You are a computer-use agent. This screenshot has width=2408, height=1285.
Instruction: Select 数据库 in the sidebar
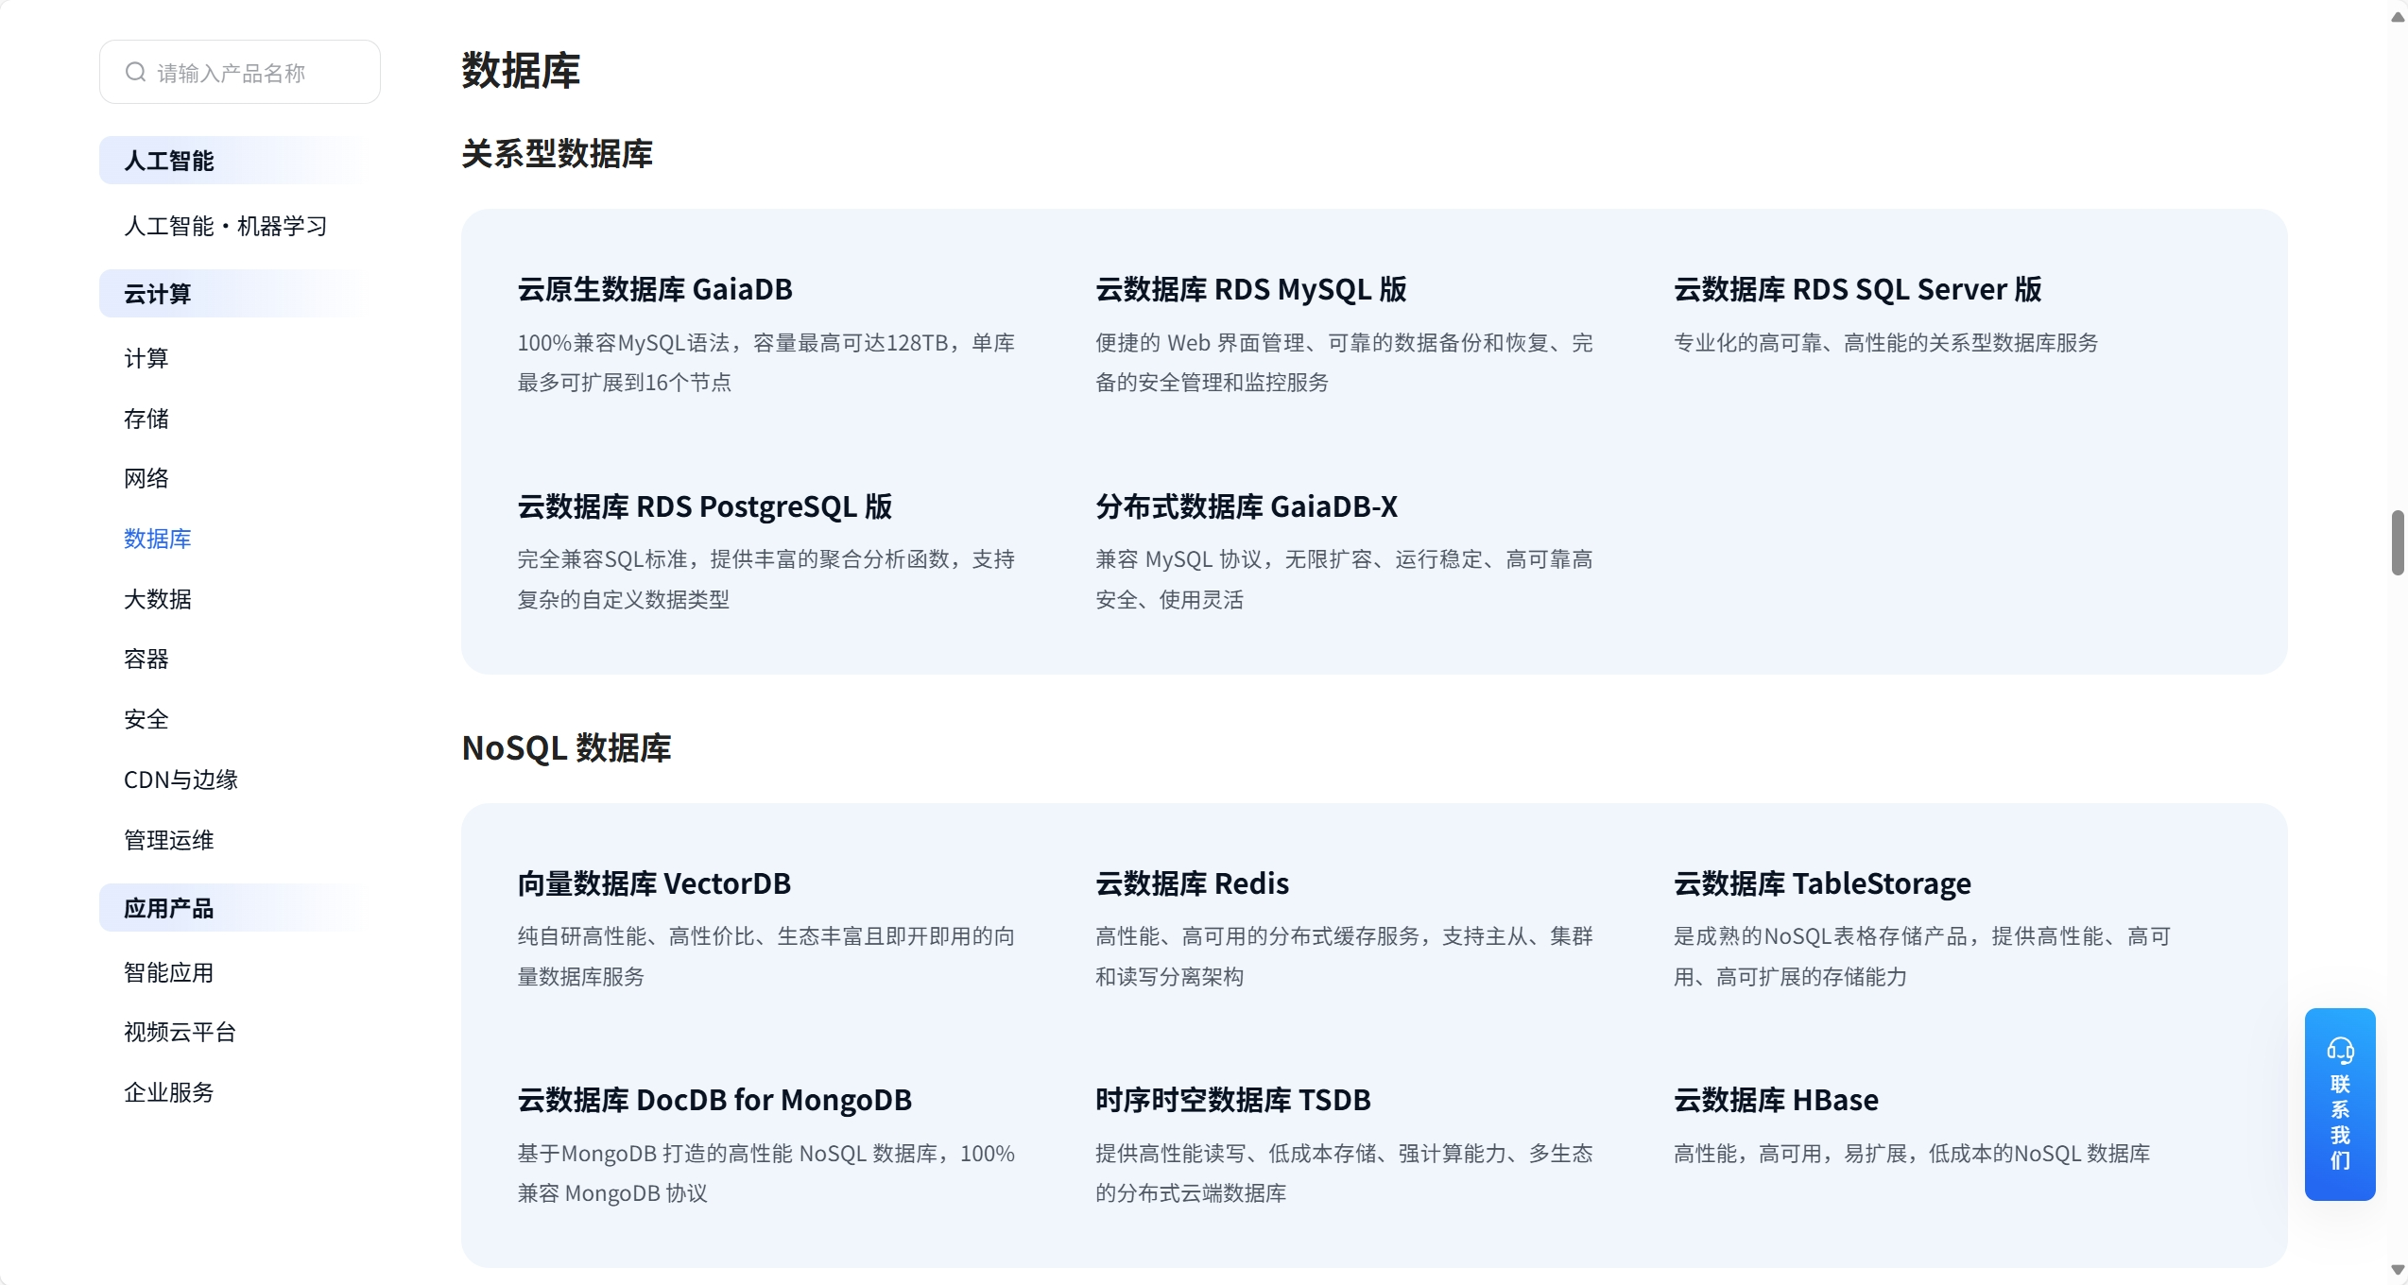click(158, 539)
